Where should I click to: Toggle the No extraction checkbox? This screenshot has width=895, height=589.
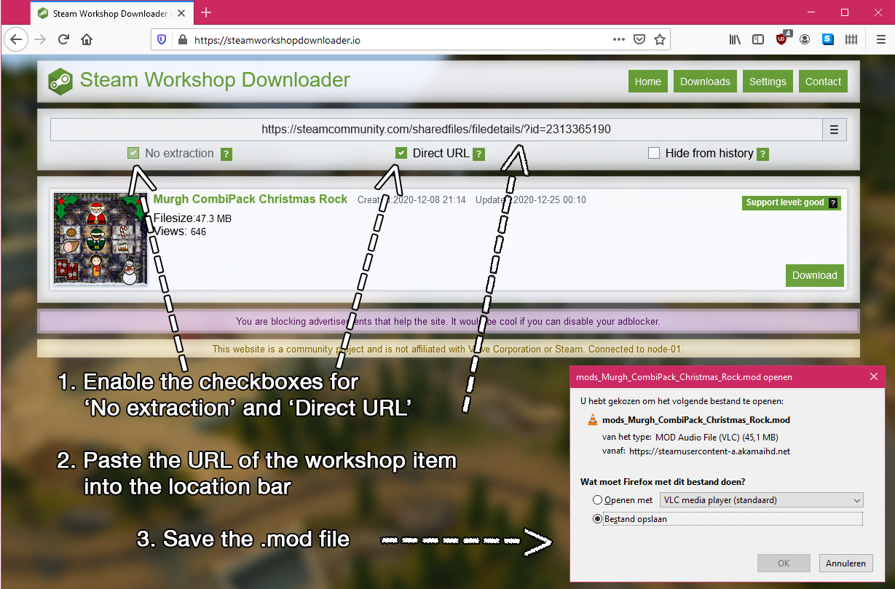[x=133, y=153]
